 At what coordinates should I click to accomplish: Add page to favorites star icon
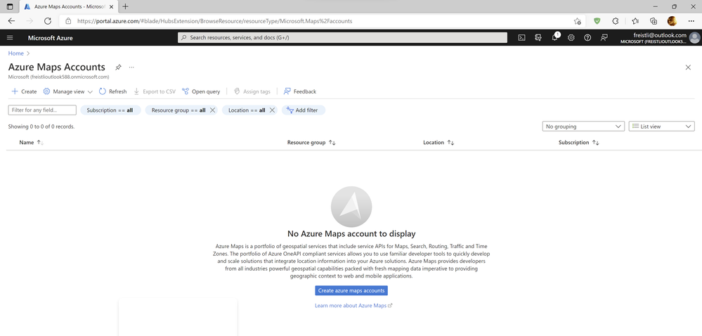click(x=578, y=21)
